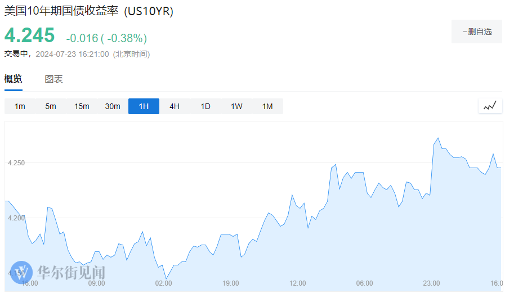
Task: Select the 1W interval
Action: (x=236, y=106)
